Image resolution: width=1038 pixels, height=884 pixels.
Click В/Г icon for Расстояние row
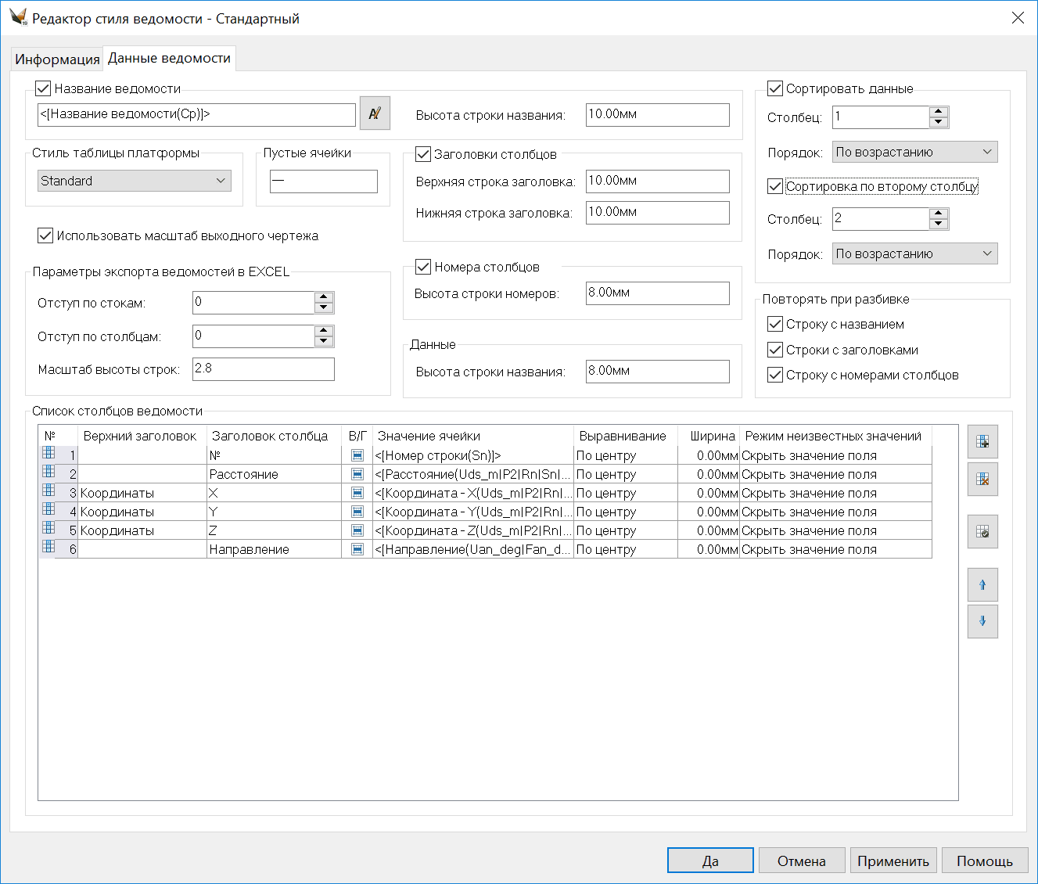[357, 474]
